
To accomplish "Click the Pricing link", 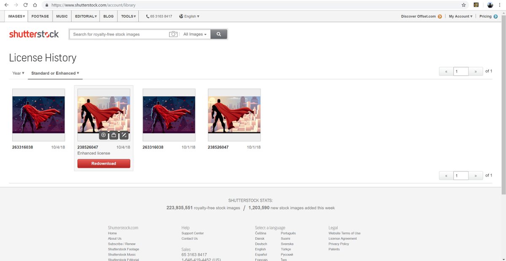I will (x=485, y=16).
